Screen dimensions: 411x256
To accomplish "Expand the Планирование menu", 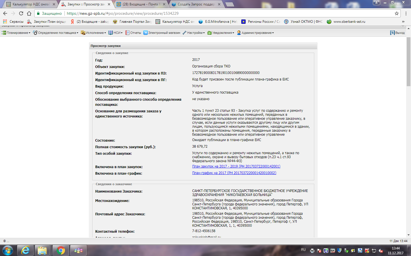I will coord(16,33).
